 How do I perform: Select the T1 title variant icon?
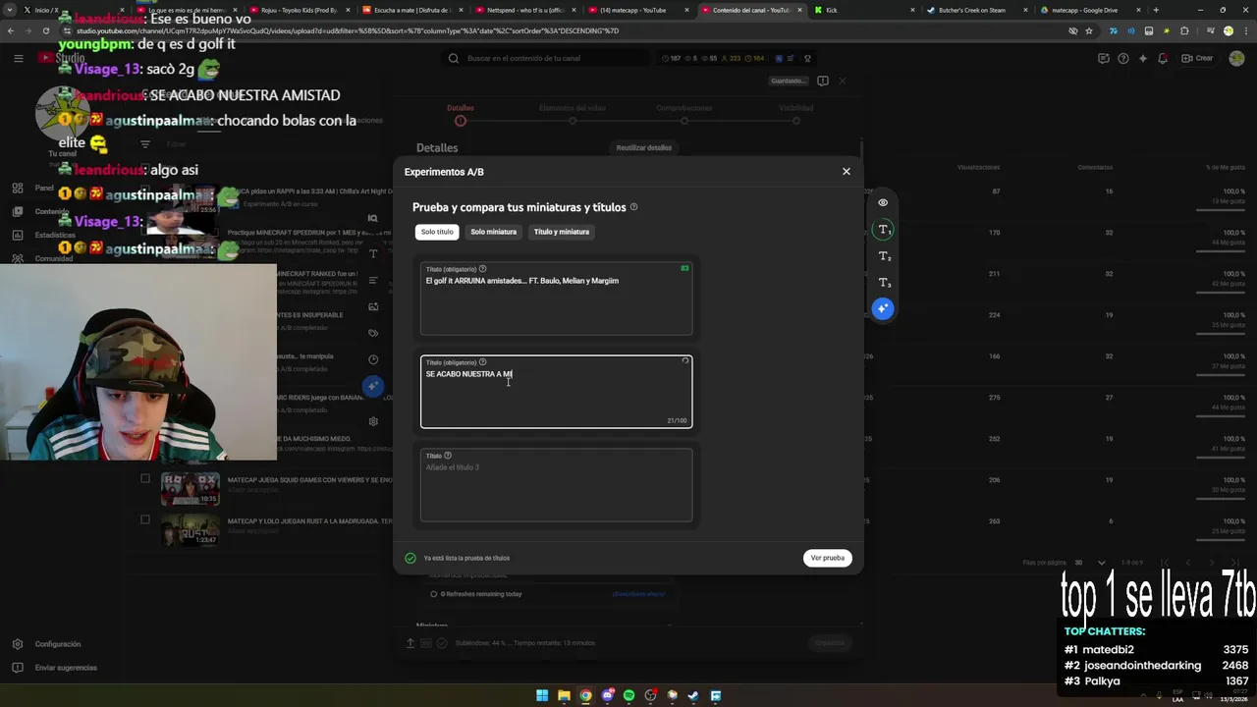click(883, 230)
